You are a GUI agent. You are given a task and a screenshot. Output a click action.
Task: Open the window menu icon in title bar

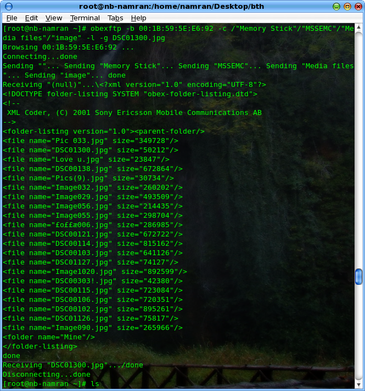[7, 6]
